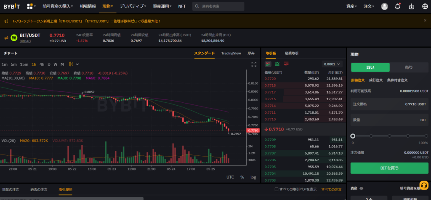Viewport: 431px width, 200px height.
Task: Open 注文 dropdown in header
Action: [369, 6]
